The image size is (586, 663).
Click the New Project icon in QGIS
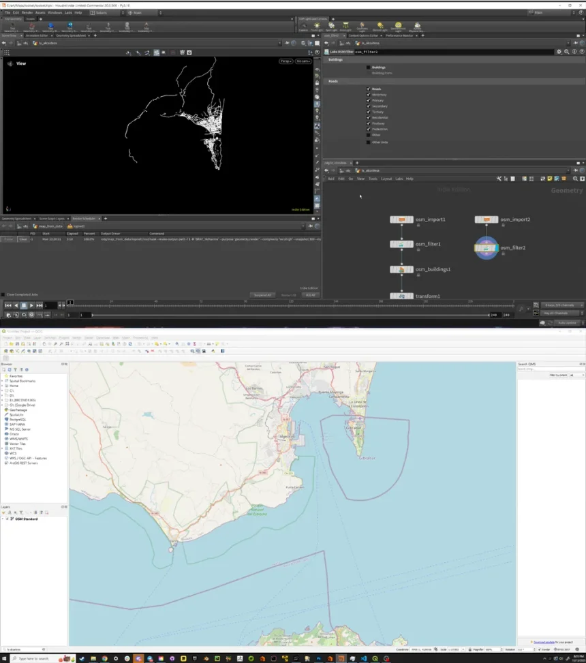click(x=6, y=343)
